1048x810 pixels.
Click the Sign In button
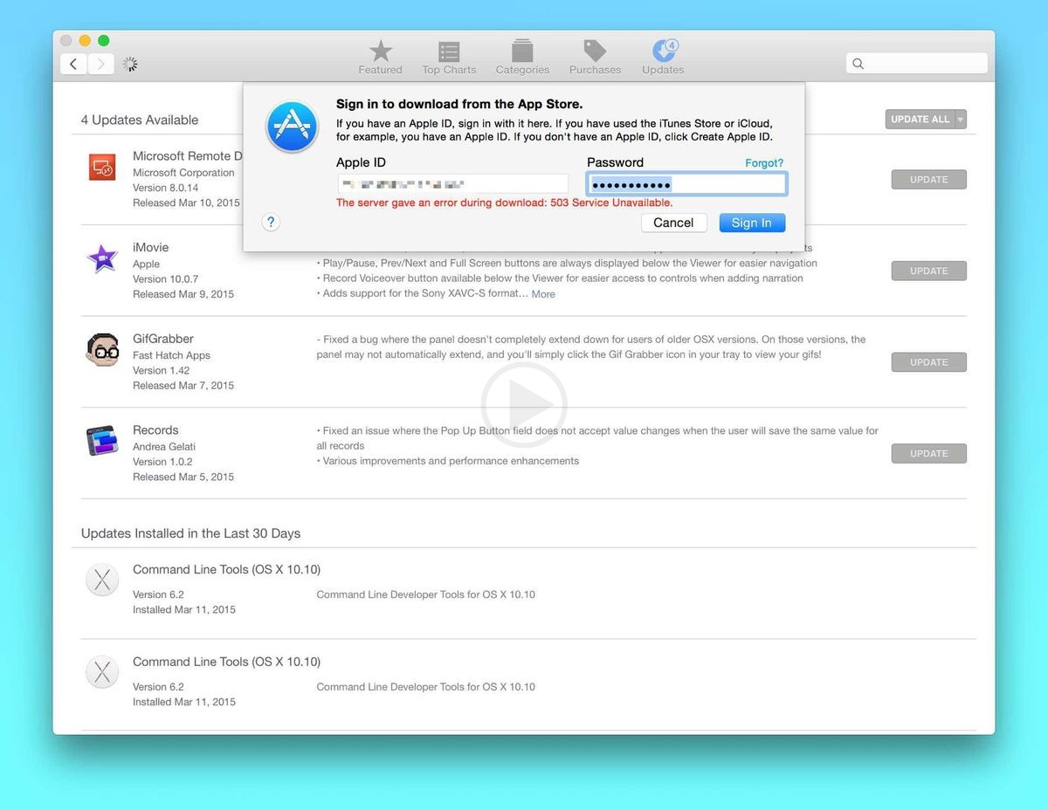point(752,223)
